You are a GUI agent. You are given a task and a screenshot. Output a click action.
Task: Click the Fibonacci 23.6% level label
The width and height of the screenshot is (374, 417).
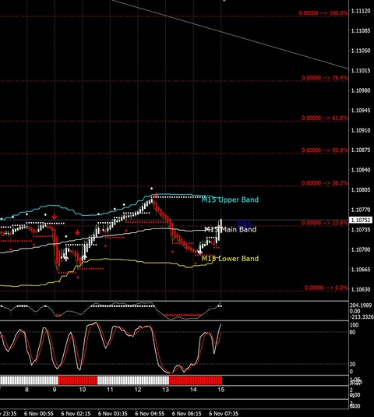[325, 223]
